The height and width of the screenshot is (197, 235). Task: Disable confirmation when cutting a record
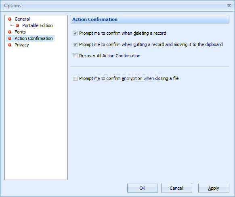(x=75, y=44)
